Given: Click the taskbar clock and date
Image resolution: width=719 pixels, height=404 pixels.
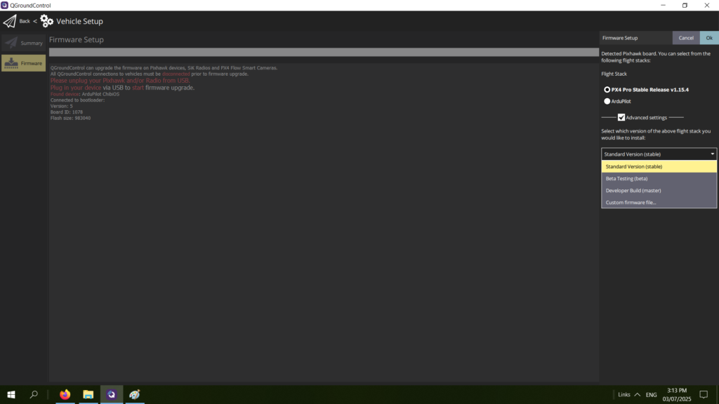Looking at the screenshot, I should [x=677, y=394].
